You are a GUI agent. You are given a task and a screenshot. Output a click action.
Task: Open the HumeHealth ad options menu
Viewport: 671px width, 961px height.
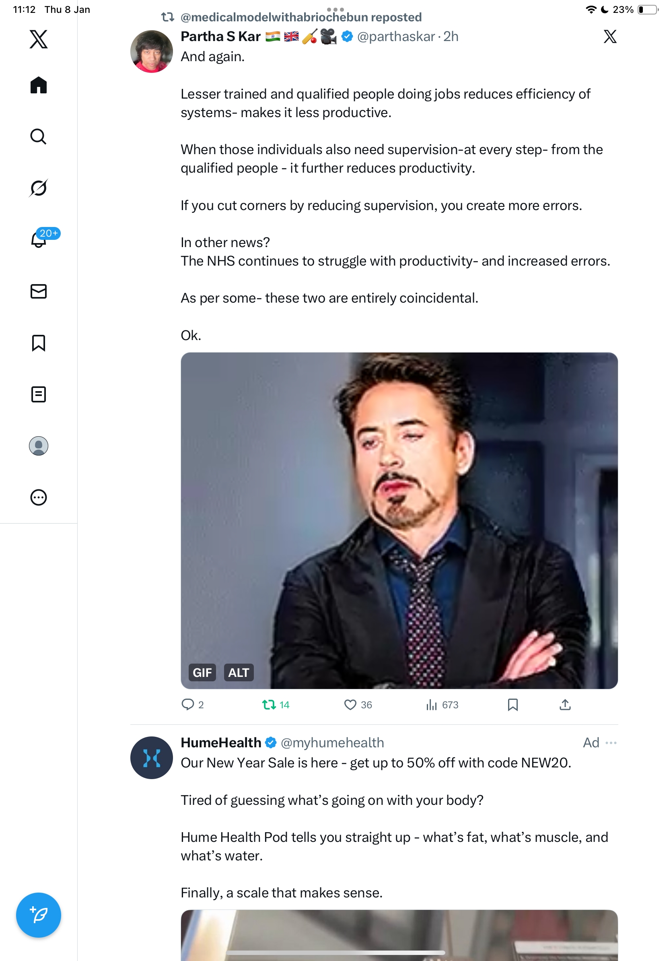click(x=611, y=742)
